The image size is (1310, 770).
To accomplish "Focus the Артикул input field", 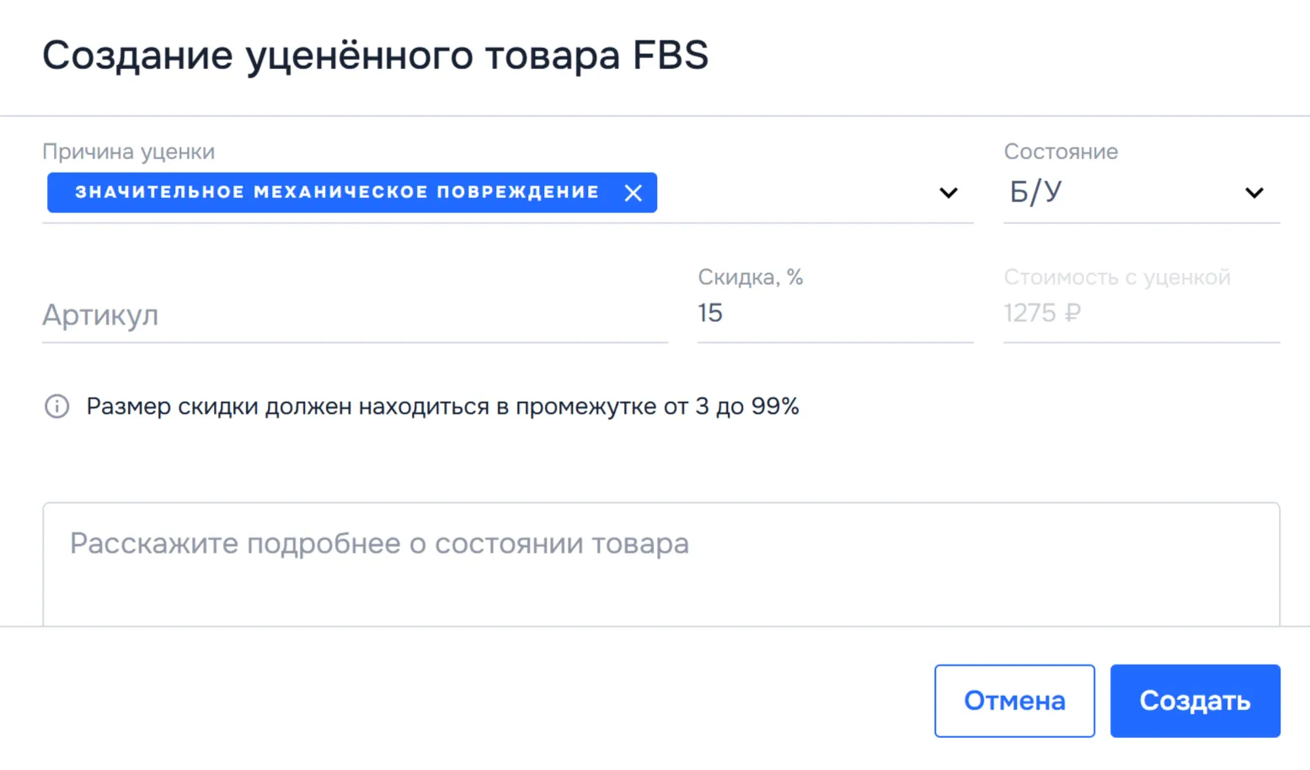I will point(354,315).
